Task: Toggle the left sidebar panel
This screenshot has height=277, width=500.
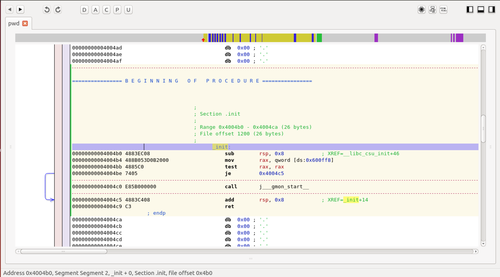Action: [x=470, y=10]
